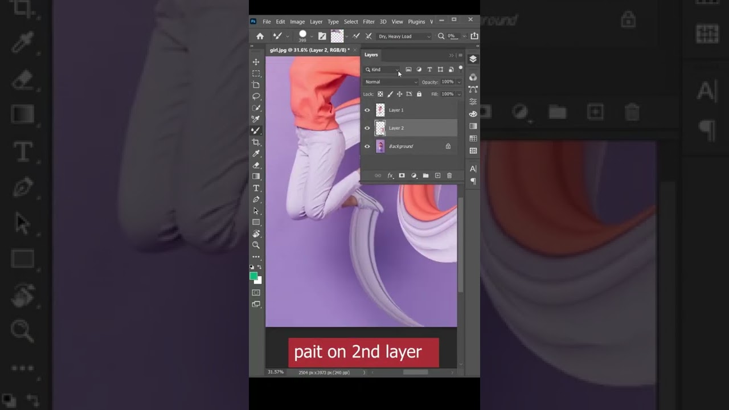Toggle load brush after each stroke
The image size is (729, 410).
tap(357, 36)
